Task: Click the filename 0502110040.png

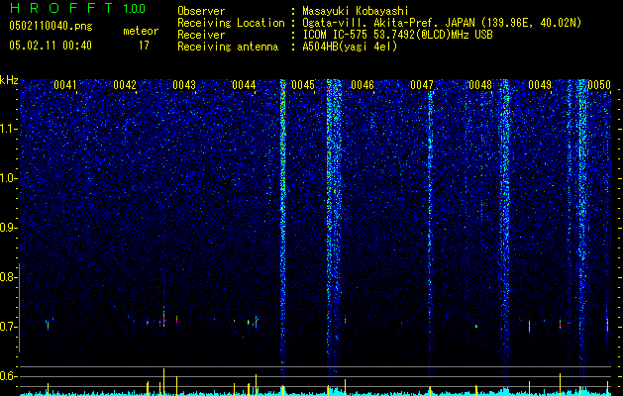Action: point(51,27)
